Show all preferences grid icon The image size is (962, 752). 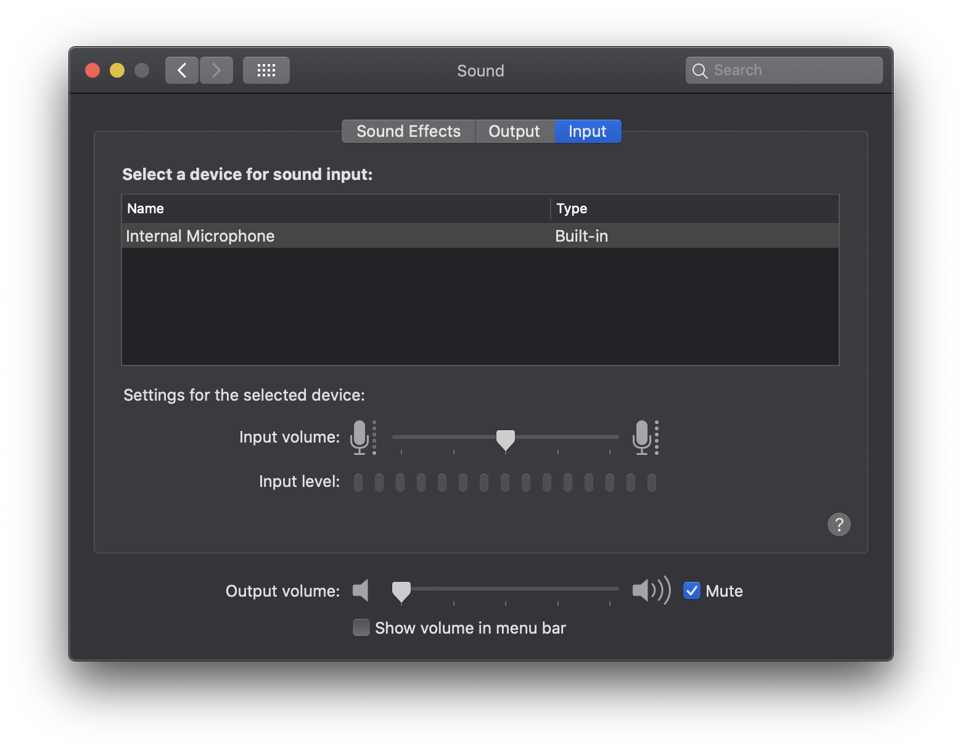coord(266,70)
